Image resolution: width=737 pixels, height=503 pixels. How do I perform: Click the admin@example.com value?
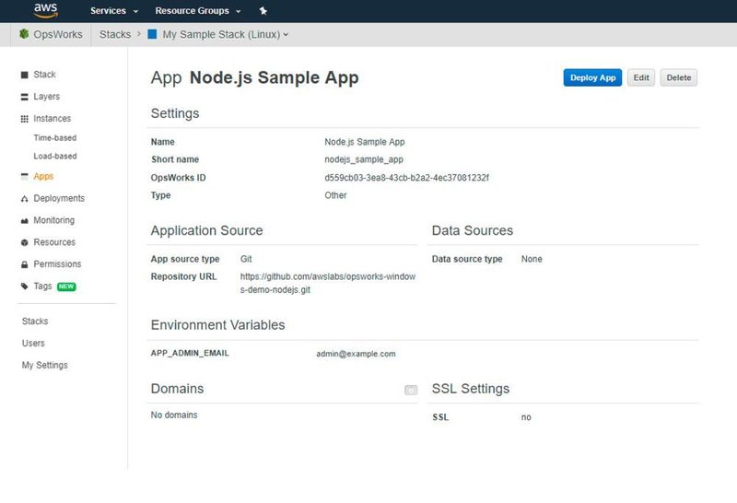pos(356,354)
